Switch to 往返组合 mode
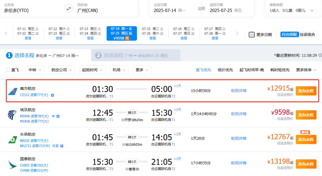The height and width of the screenshot is (176, 322). click(307, 35)
